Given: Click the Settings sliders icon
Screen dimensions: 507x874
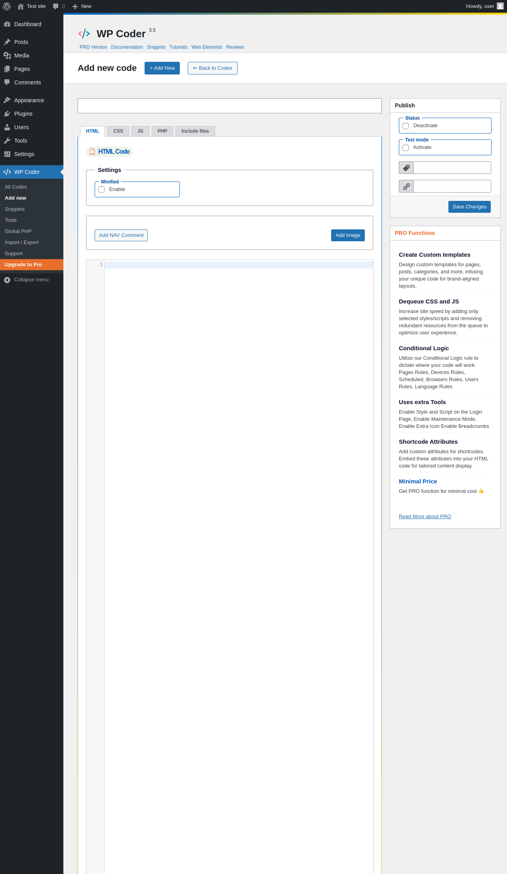Looking at the screenshot, I should pyautogui.click(x=7, y=154).
